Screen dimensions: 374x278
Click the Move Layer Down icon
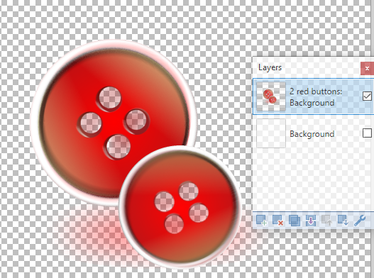click(343, 220)
